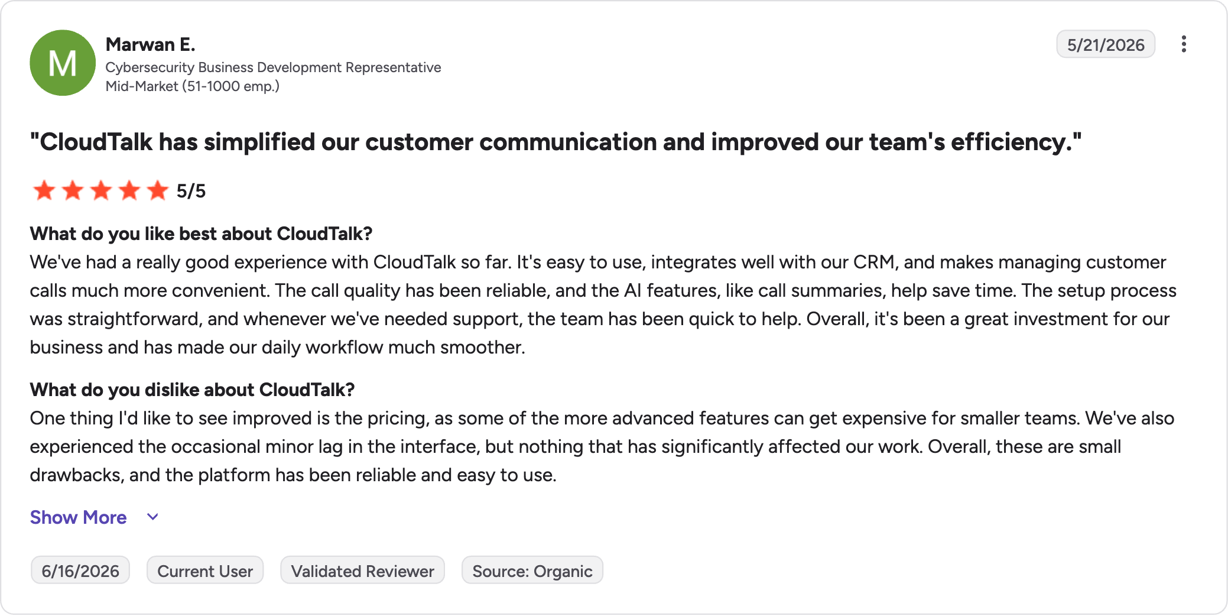Viewport: 1228px width, 616px height.
Task: Click the review title about CloudTalk efficiency
Action: click(555, 142)
